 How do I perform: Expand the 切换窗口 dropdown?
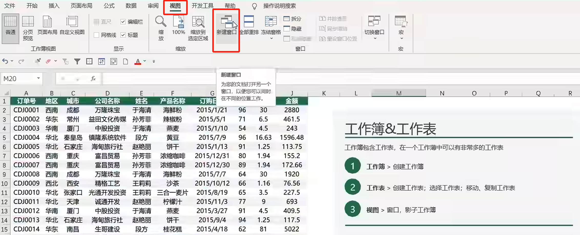[x=375, y=38]
